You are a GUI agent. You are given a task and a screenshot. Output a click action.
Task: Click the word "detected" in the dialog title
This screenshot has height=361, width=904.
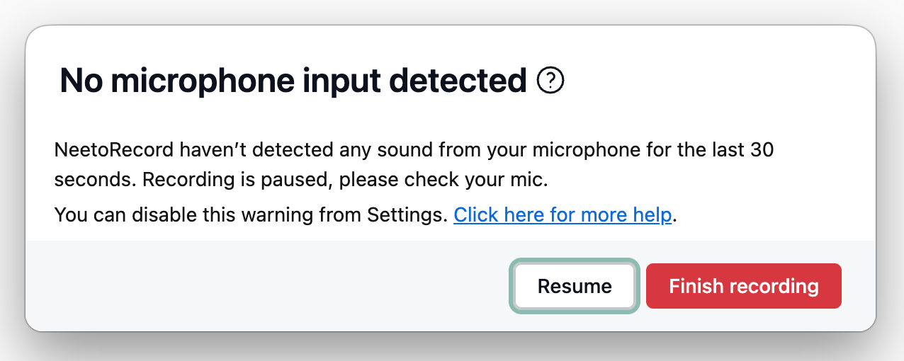[x=458, y=81]
